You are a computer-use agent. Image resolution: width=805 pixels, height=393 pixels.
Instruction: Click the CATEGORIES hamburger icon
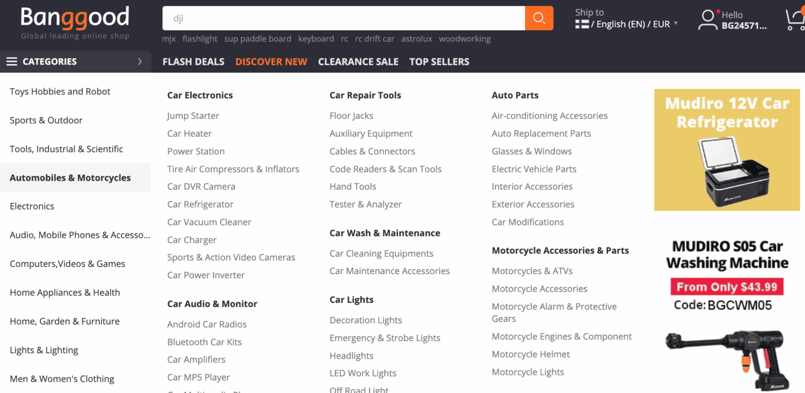coord(12,61)
